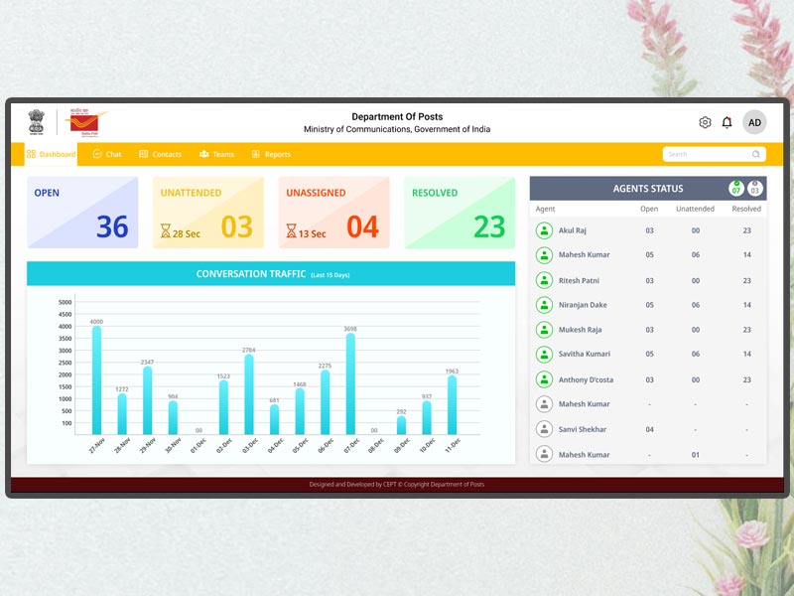
Task: Click the India Post logo
Action: [81, 122]
